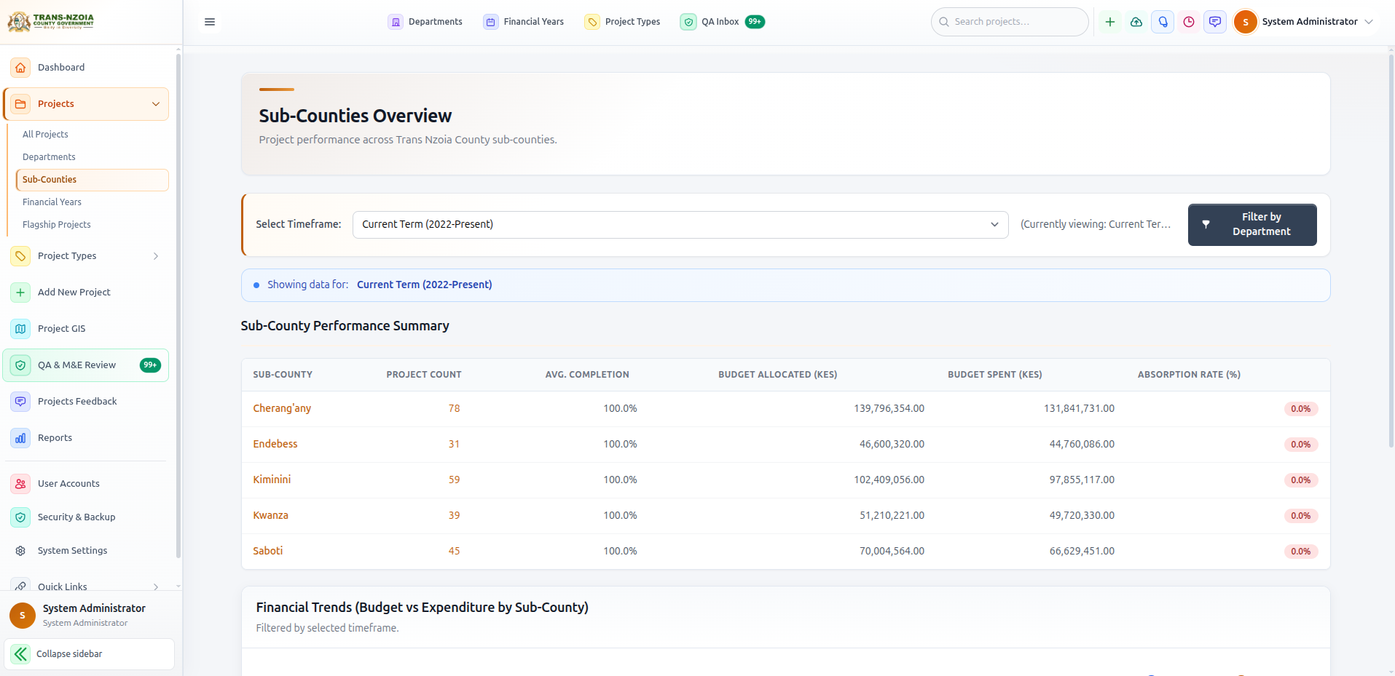Open the Cherang'any sub-county link
The height and width of the screenshot is (676, 1395).
click(x=282, y=409)
